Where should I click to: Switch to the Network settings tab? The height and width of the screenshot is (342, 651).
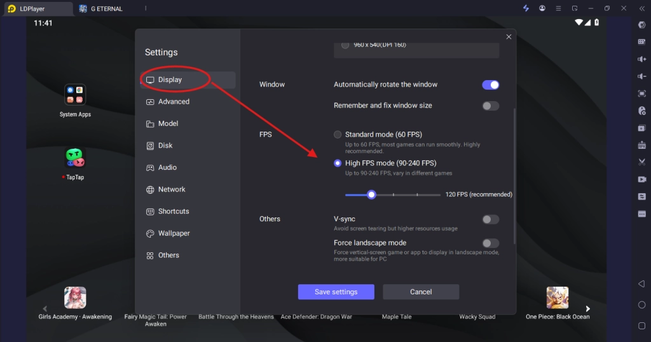[172, 189]
